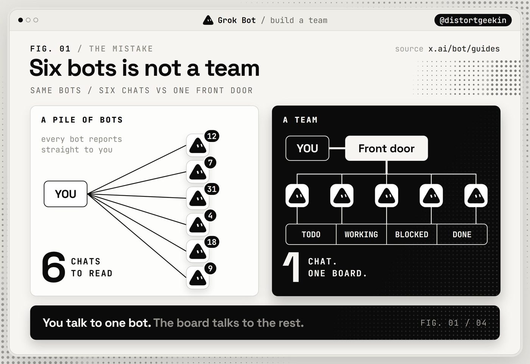Click 'You talk to one bot.' in the footer banner
The image size is (530, 364).
coord(97,323)
